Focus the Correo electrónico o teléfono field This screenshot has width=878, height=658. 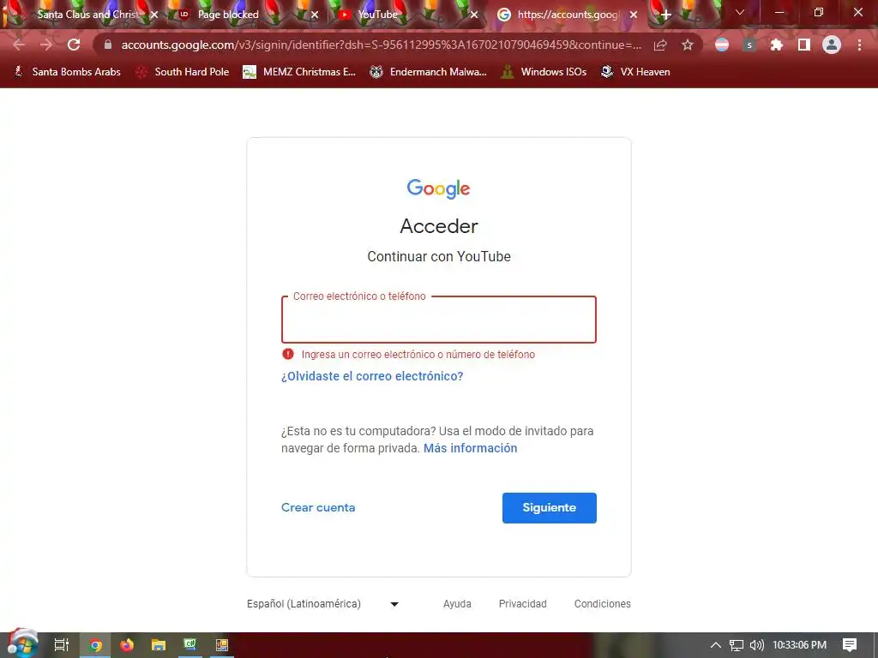[x=439, y=320]
